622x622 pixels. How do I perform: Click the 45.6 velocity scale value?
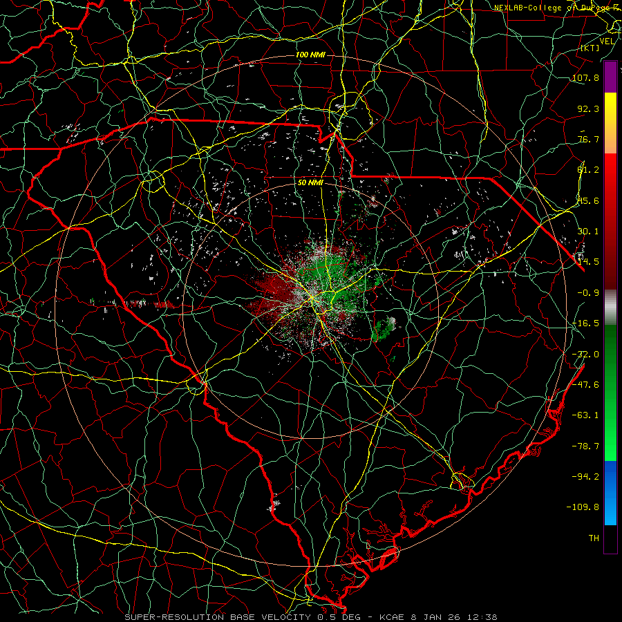(x=588, y=200)
